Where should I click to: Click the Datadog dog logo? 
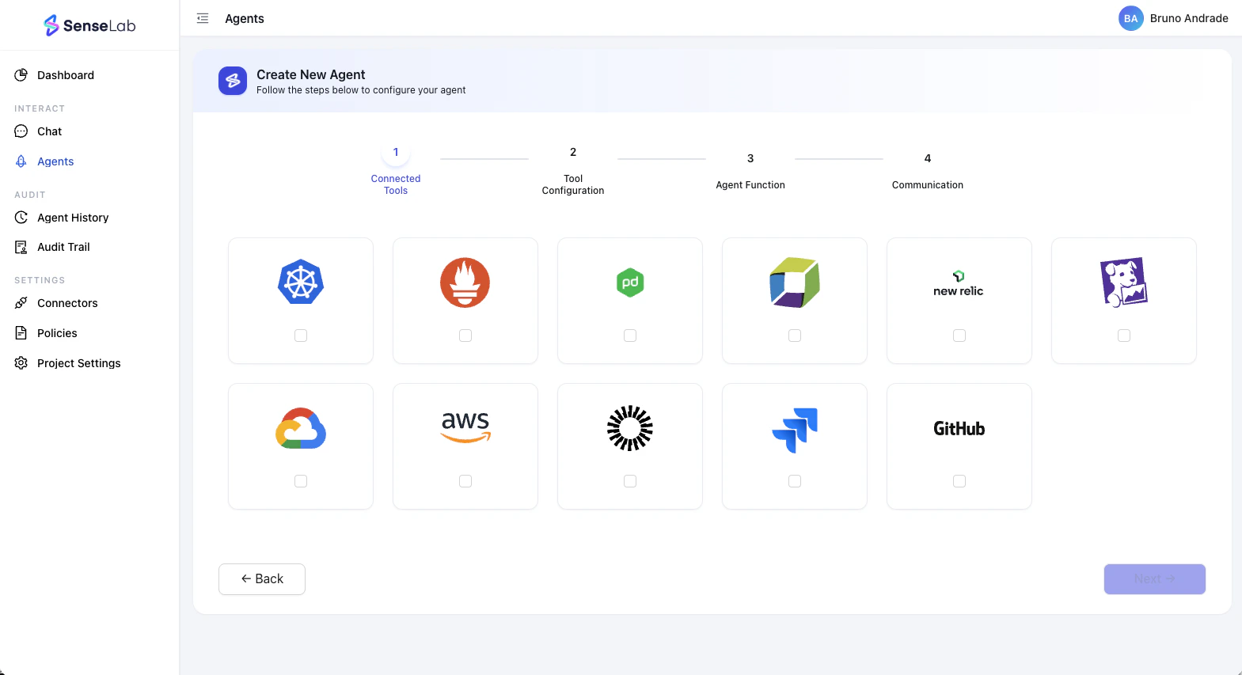pyautogui.click(x=1124, y=282)
